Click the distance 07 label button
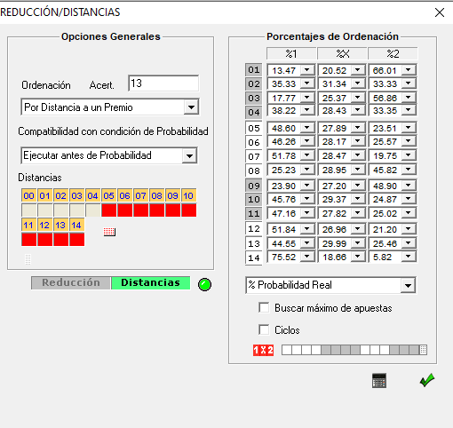453x428 pixels. [x=141, y=195]
